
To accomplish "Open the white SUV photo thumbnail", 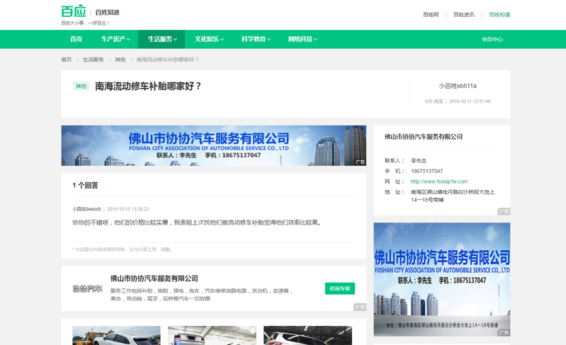I will pos(307,335).
